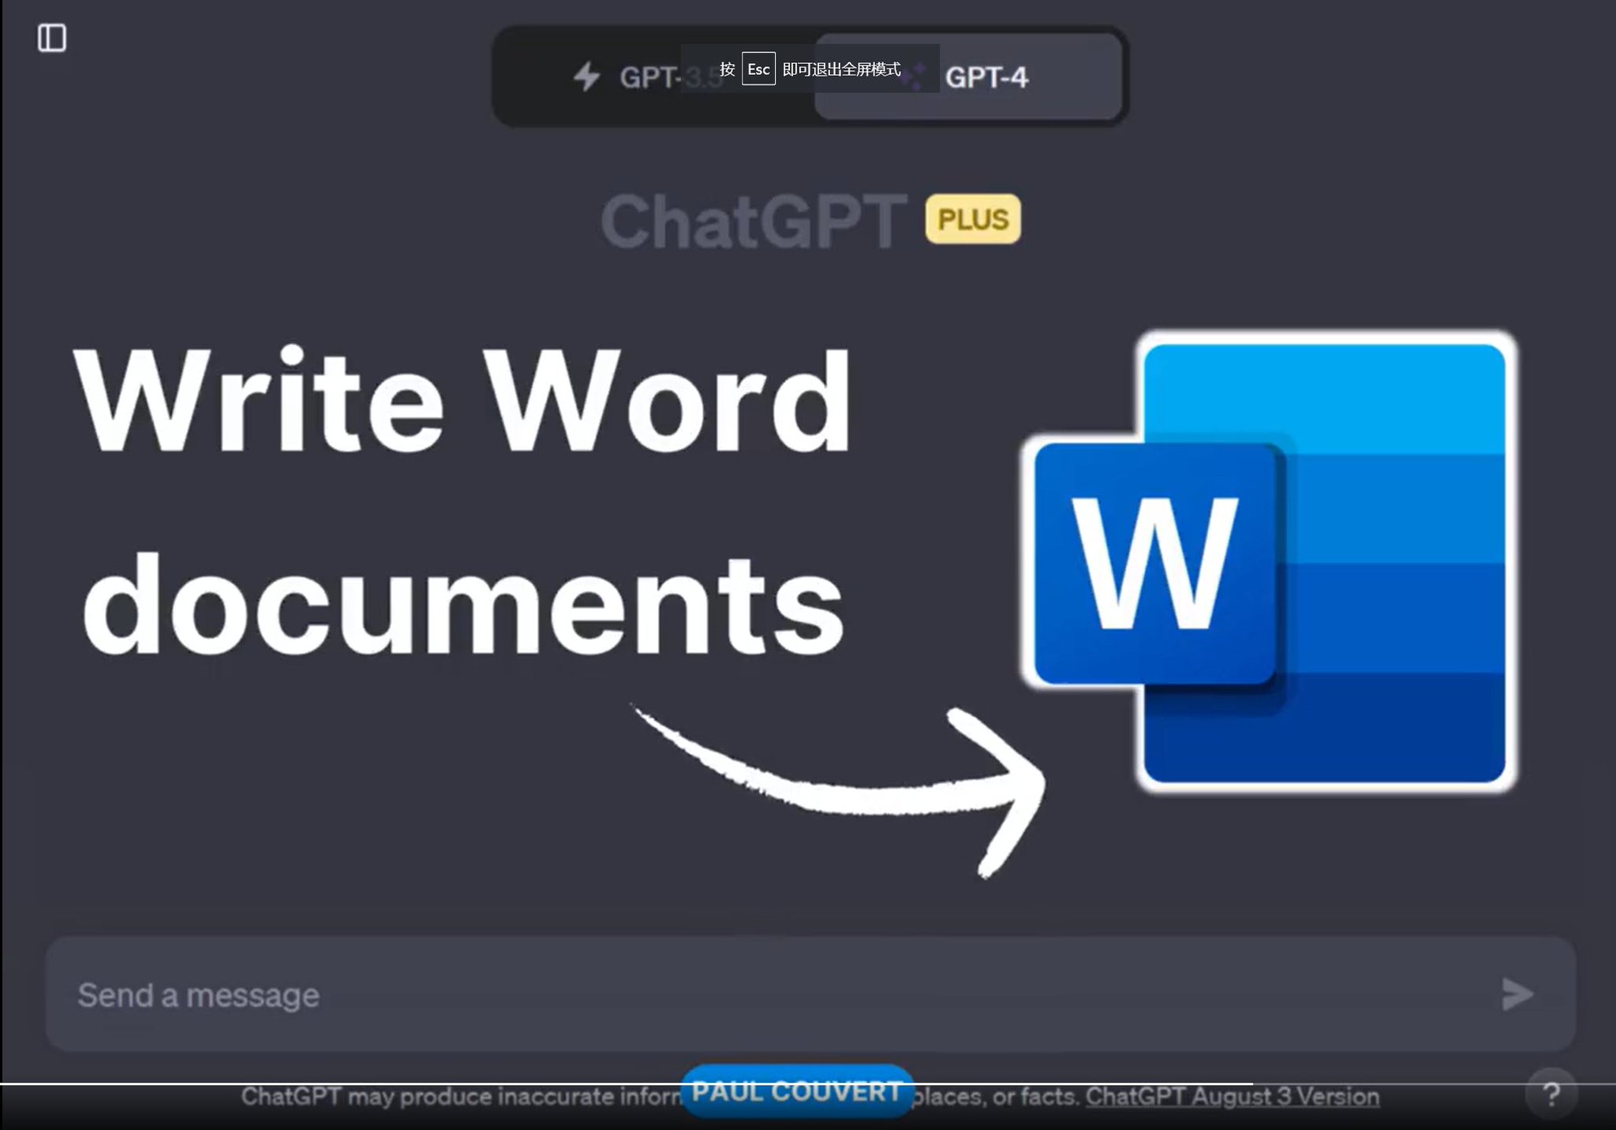Click the PLUS badge next to ChatGPT
This screenshot has width=1616, height=1130.
click(x=973, y=219)
